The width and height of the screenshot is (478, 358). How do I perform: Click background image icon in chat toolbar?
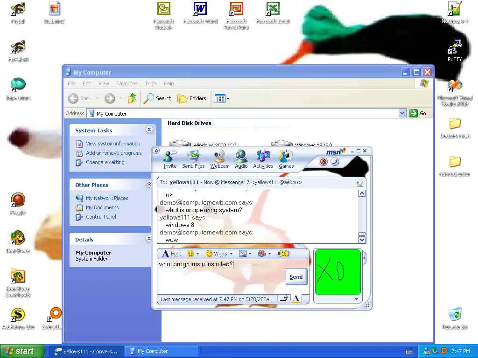243,254
